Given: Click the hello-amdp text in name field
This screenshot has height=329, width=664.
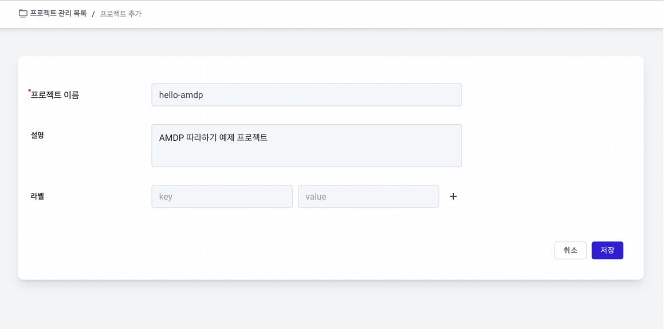Looking at the screenshot, I should pos(181,95).
